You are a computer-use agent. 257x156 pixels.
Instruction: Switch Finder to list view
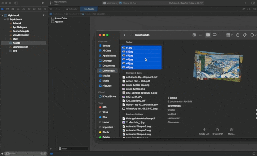coord(200,35)
